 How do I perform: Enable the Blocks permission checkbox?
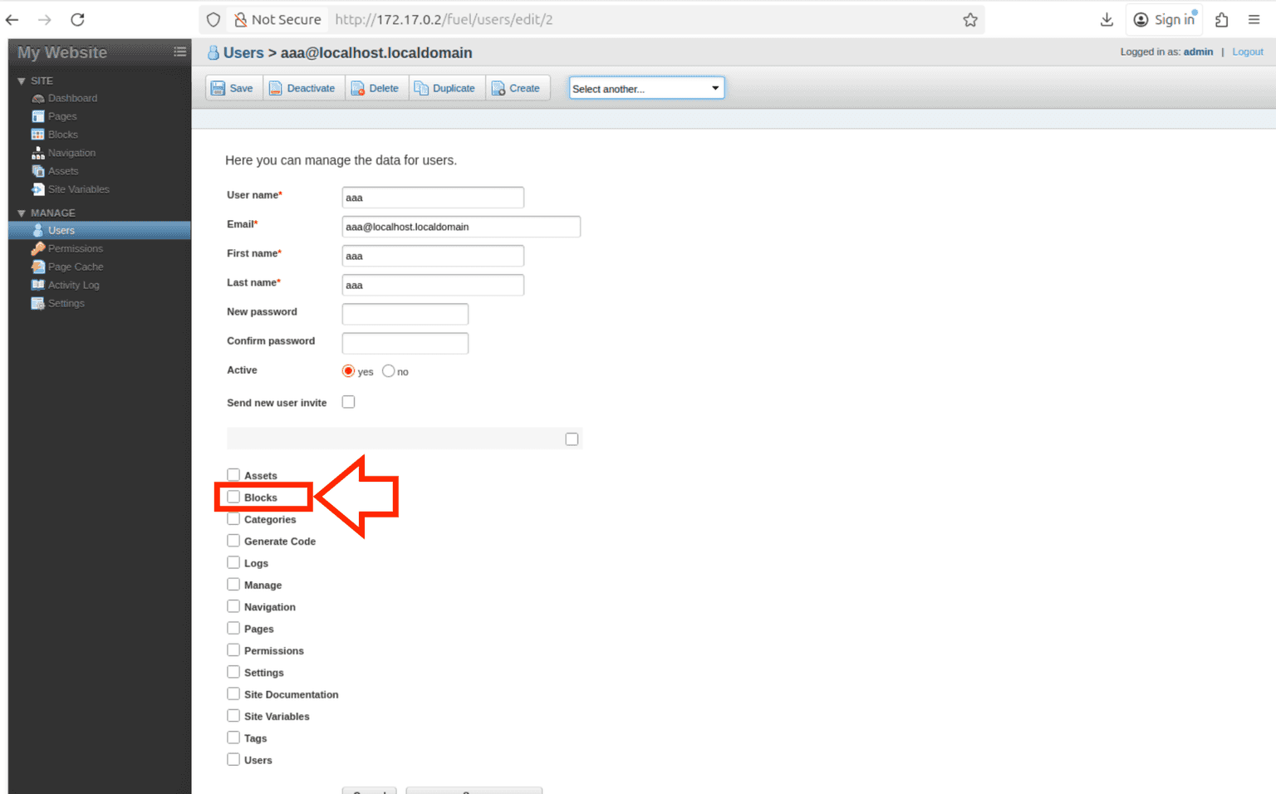[x=233, y=497]
